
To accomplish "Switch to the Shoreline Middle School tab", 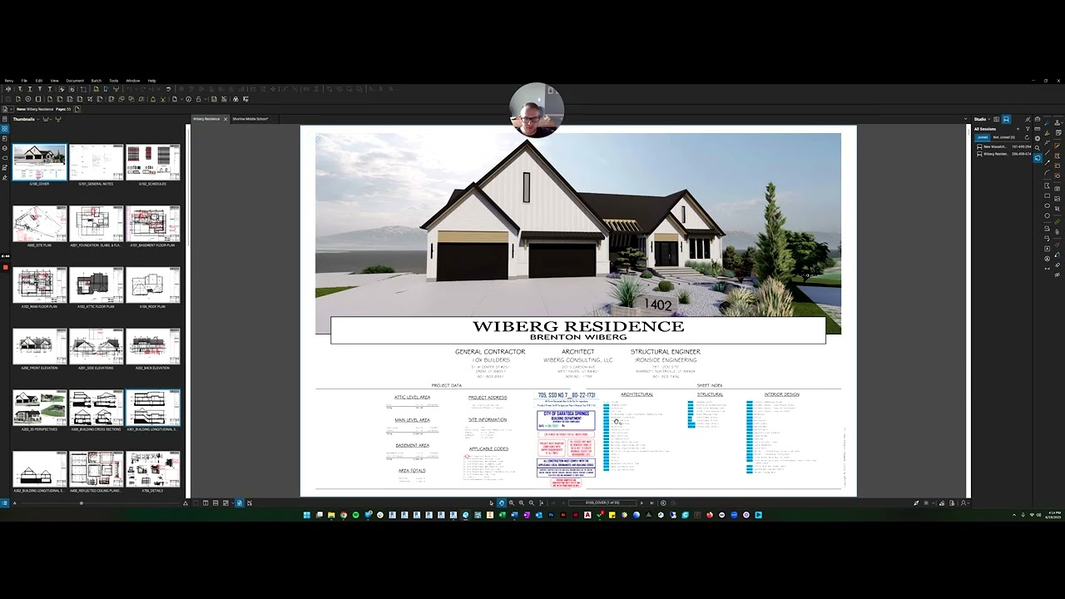I will tap(250, 119).
